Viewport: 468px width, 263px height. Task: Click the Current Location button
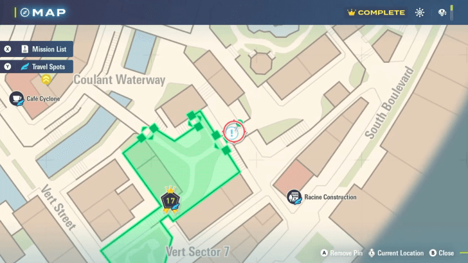396,253
